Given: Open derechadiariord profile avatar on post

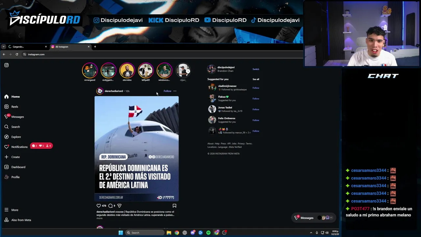Looking at the screenshot, I should pos(100,91).
